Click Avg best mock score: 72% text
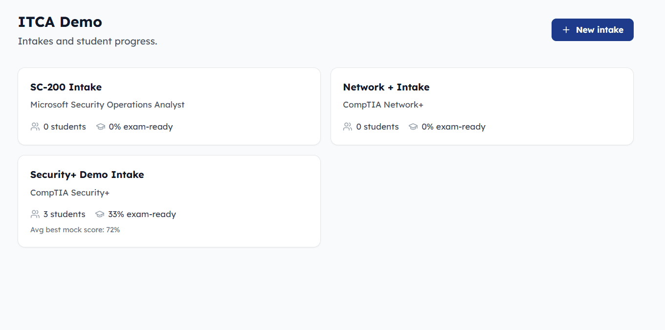The image size is (665, 330). (x=75, y=230)
